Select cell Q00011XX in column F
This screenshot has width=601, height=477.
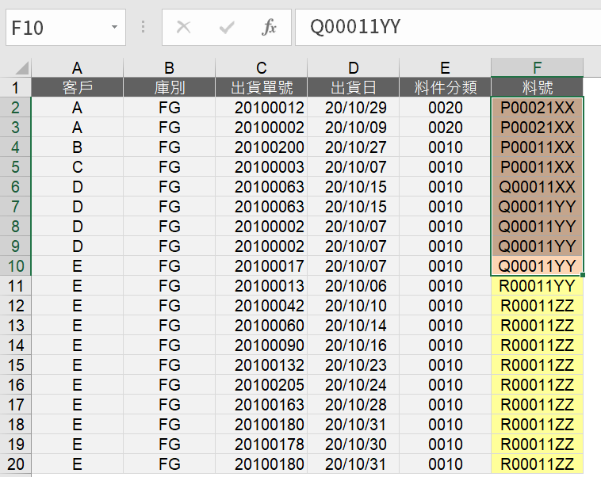[x=537, y=186]
